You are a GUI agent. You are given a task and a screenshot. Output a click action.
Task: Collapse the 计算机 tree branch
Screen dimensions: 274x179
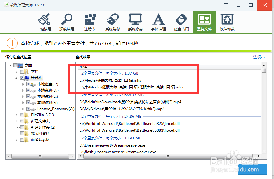coord(17,78)
